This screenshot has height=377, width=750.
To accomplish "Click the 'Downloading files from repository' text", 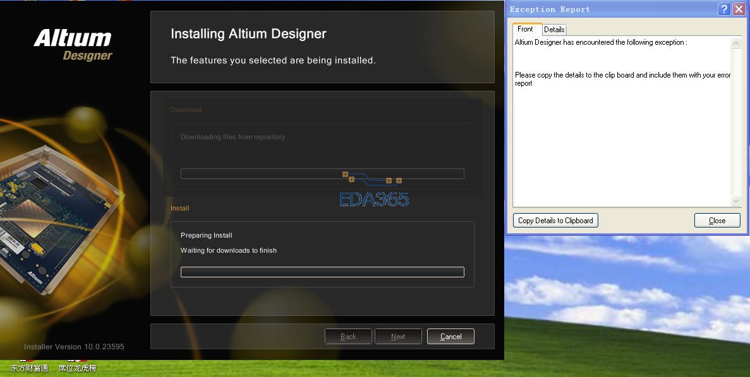I will 233,137.
